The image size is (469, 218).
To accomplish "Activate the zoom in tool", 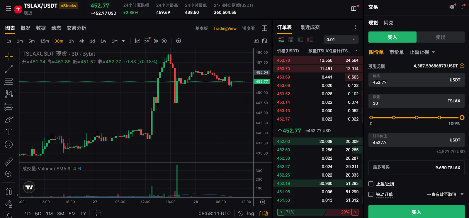I will [9, 174].
